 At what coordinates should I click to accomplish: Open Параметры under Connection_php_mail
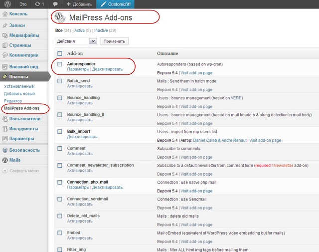78,187
